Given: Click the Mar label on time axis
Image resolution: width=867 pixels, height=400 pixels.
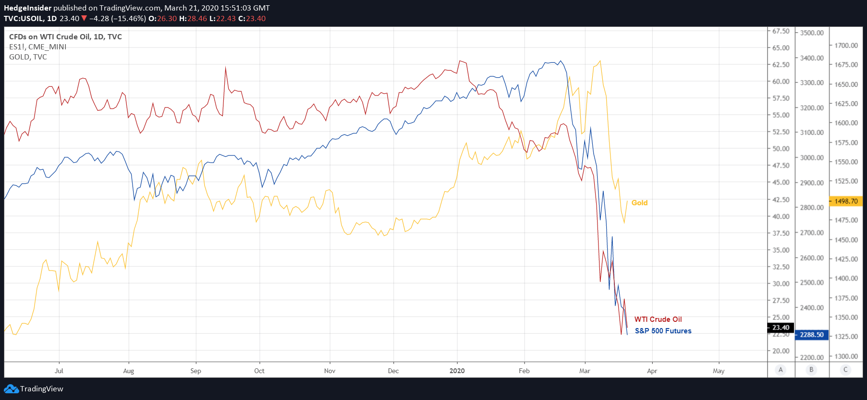Looking at the screenshot, I should [x=585, y=371].
